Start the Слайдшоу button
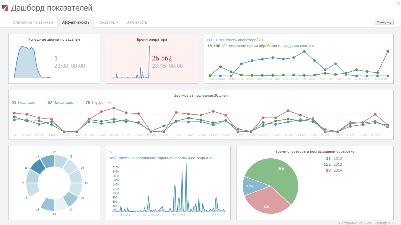Screen dimensions: 401x225 pos(384,22)
